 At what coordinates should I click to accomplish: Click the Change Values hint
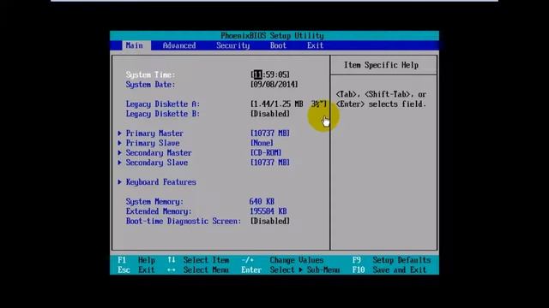click(x=297, y=260)
